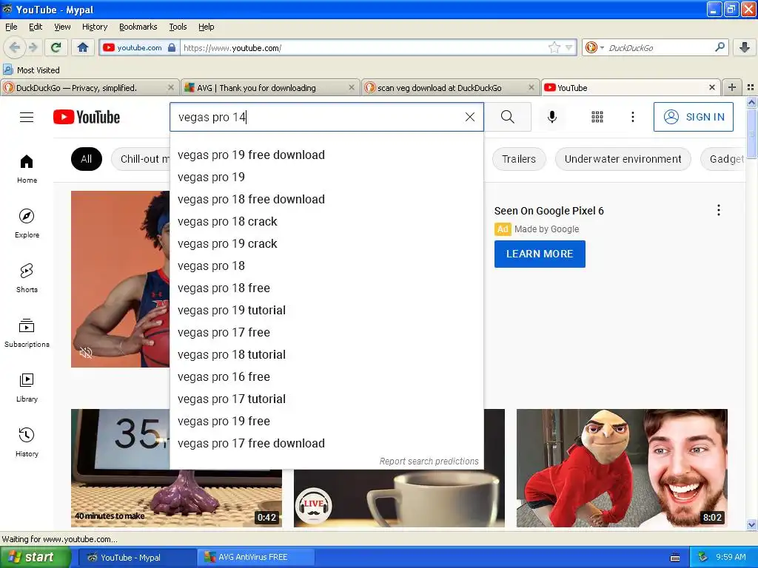The image size is (758, 568).
Task: Open the YouTube hamburger guide menu
Action: coord(27,118)
